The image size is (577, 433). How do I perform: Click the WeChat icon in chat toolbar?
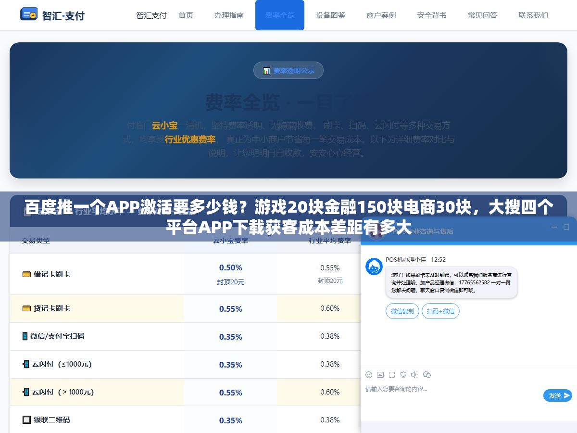[x=427, y=375]
